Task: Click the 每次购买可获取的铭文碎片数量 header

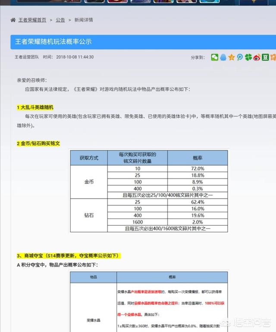Action: point(138,158)
